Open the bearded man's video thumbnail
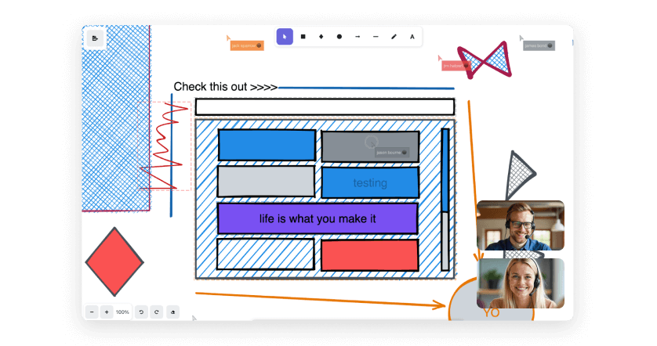Screen dimensions: 657x346 click(x=520, y=225)
